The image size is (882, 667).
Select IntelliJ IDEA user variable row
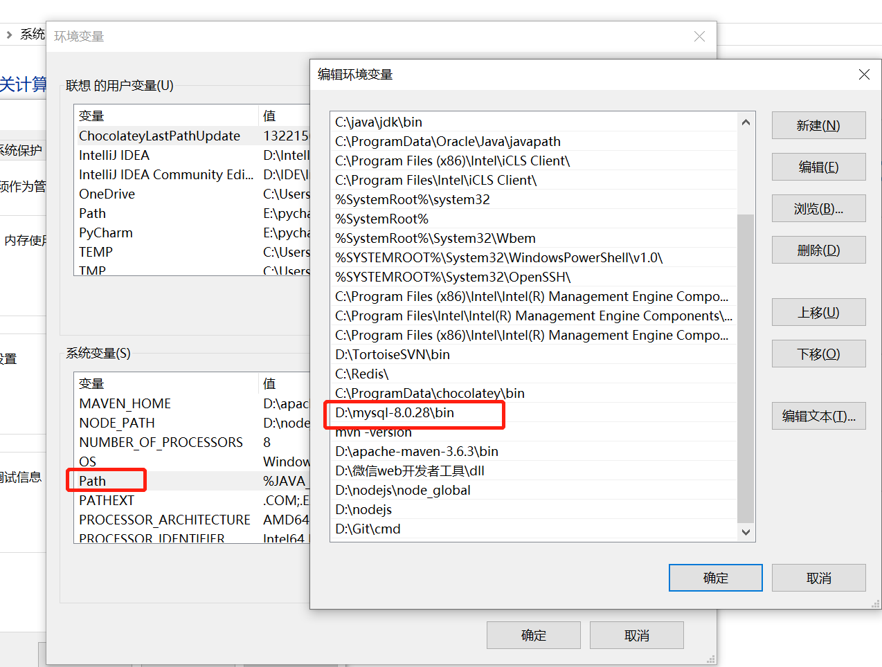(x=192, y=155)
